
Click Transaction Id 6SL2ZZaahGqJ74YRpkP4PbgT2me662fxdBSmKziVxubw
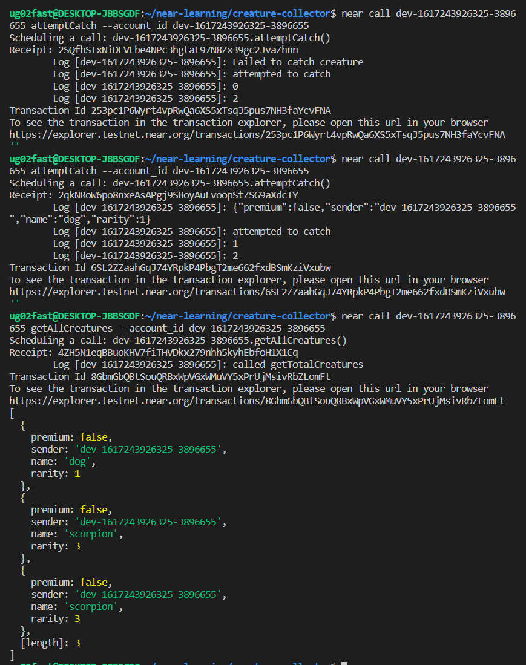coord(170,268)
